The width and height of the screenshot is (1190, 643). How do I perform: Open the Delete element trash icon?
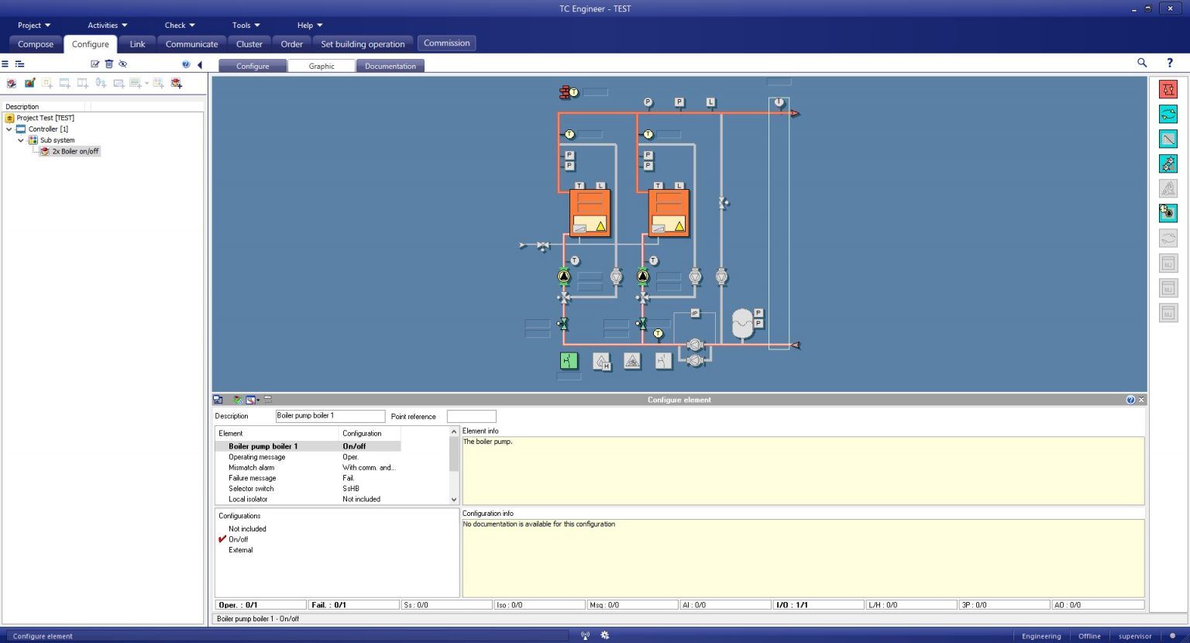tap(108, 64)
